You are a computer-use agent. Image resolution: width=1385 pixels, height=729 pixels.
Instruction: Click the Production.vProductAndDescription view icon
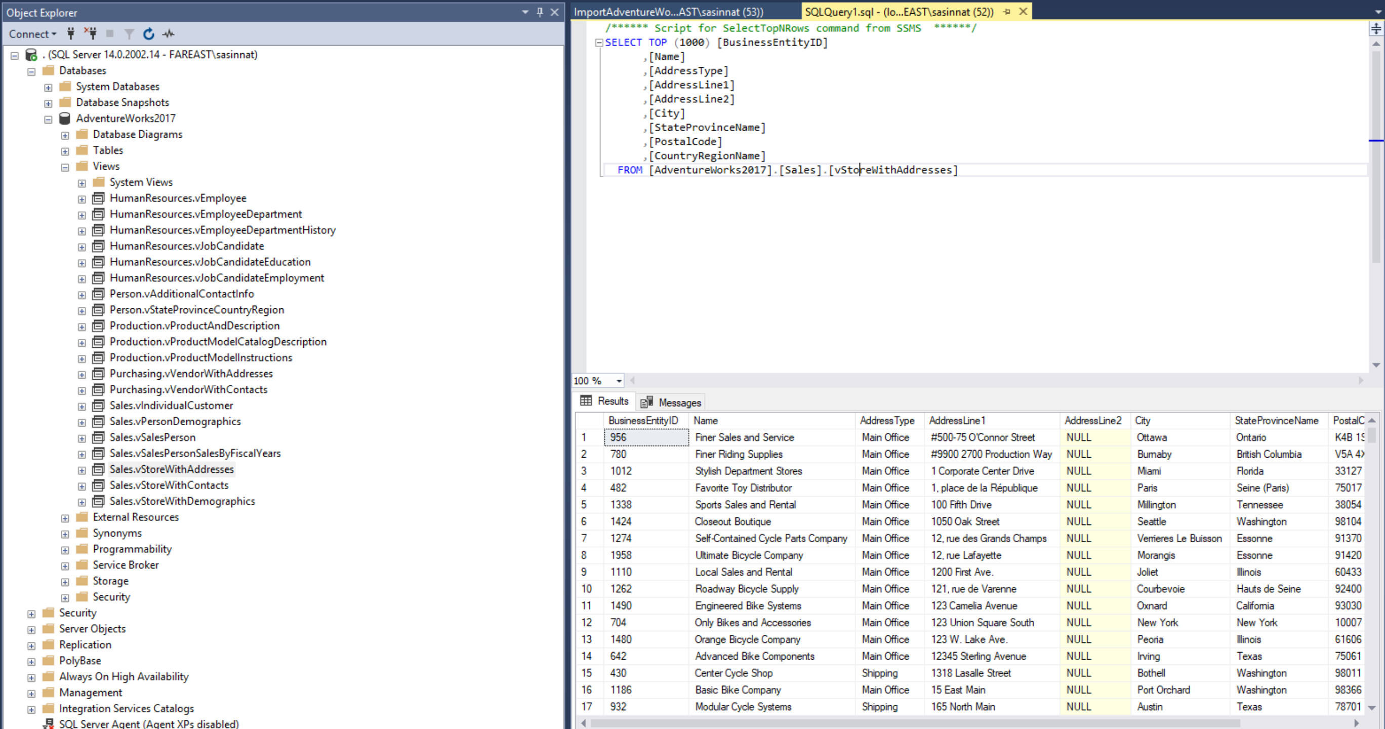coord(98,326)
